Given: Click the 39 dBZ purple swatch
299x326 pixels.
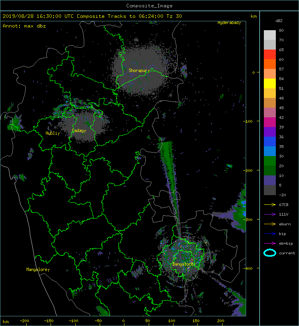Looking at the screenshot, I should [x=270, y=132].
